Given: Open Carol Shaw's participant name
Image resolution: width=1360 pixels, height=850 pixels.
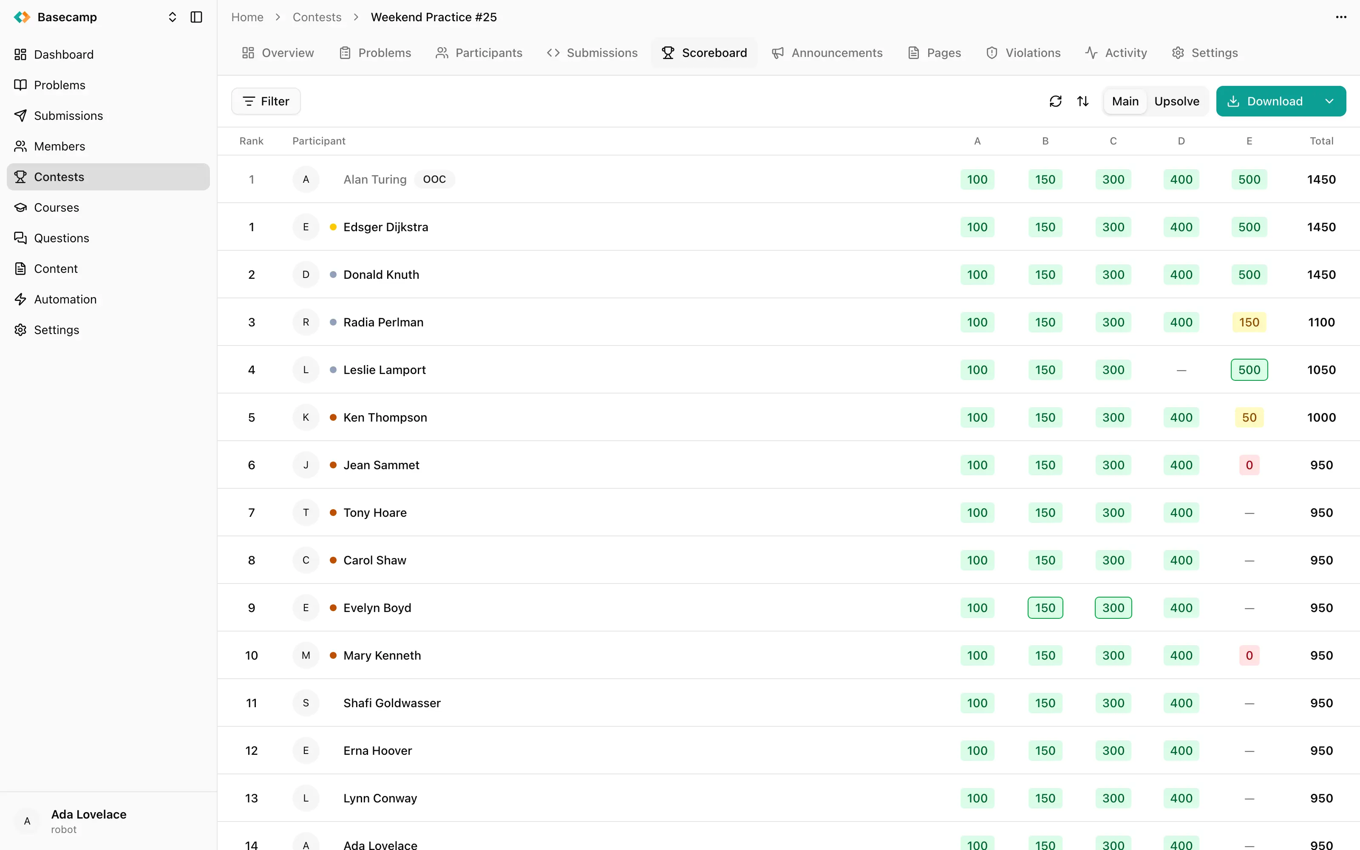Looking at the screenshot, I should point(375,561).
